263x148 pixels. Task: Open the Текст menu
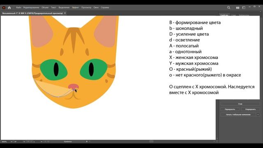53,7
